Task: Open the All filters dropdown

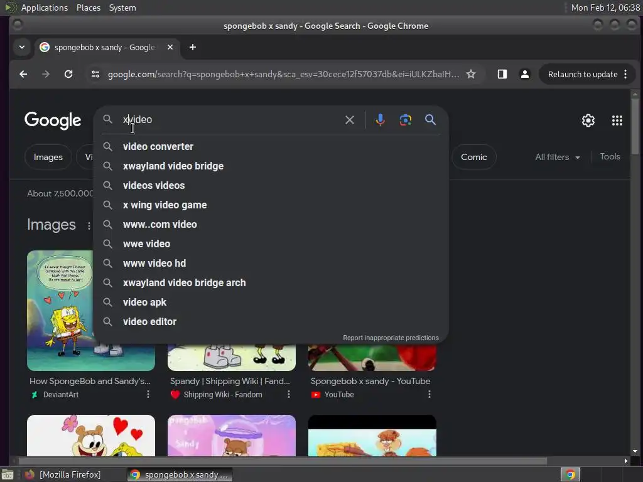Action: pyautogui.click(x=558, y=157)
